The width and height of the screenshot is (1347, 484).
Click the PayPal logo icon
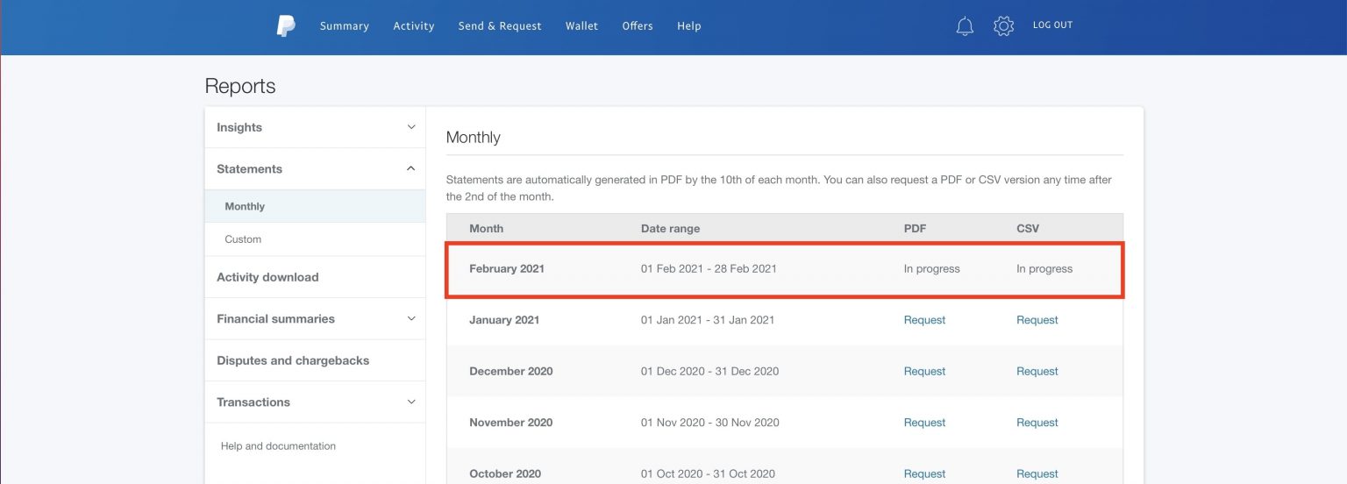coord(286,26)
